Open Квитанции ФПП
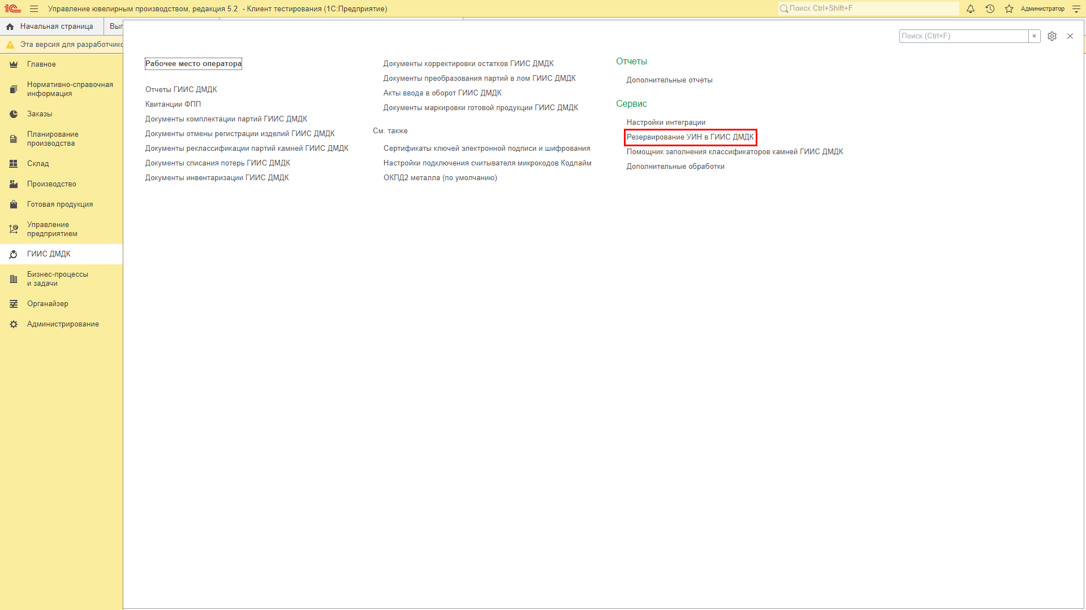This screenshot has height=610, width=1086. pos(173,104)
